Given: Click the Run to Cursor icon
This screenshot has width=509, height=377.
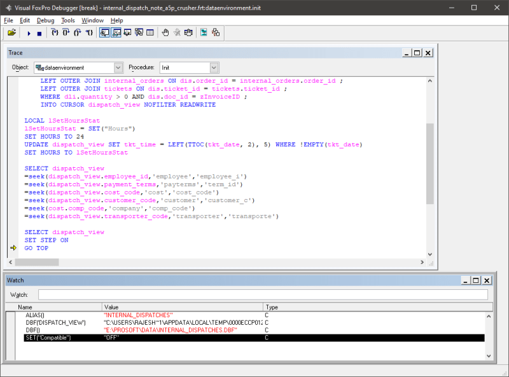Looking at the screenshot, I should tap(89, 32).
